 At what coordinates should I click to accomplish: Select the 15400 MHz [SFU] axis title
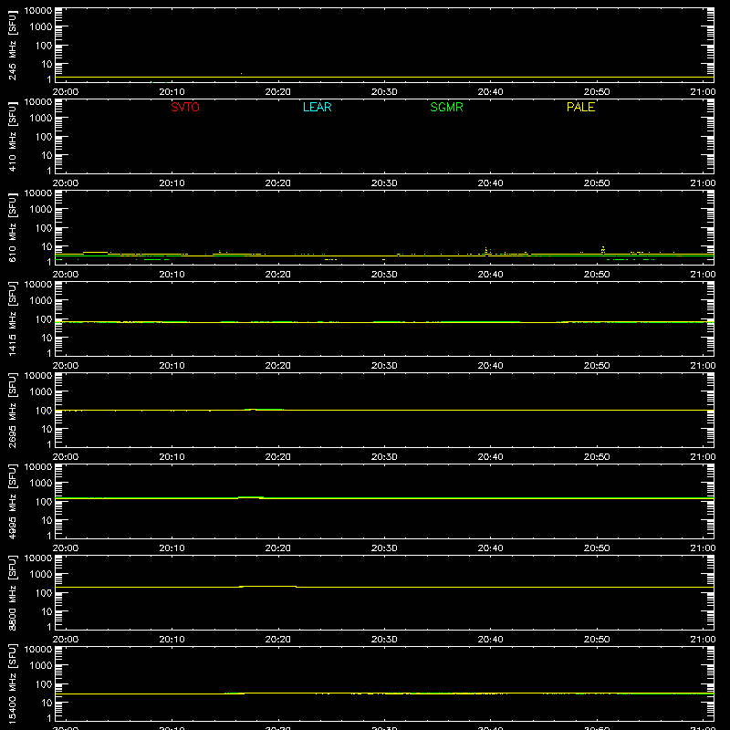click(12, 683)
